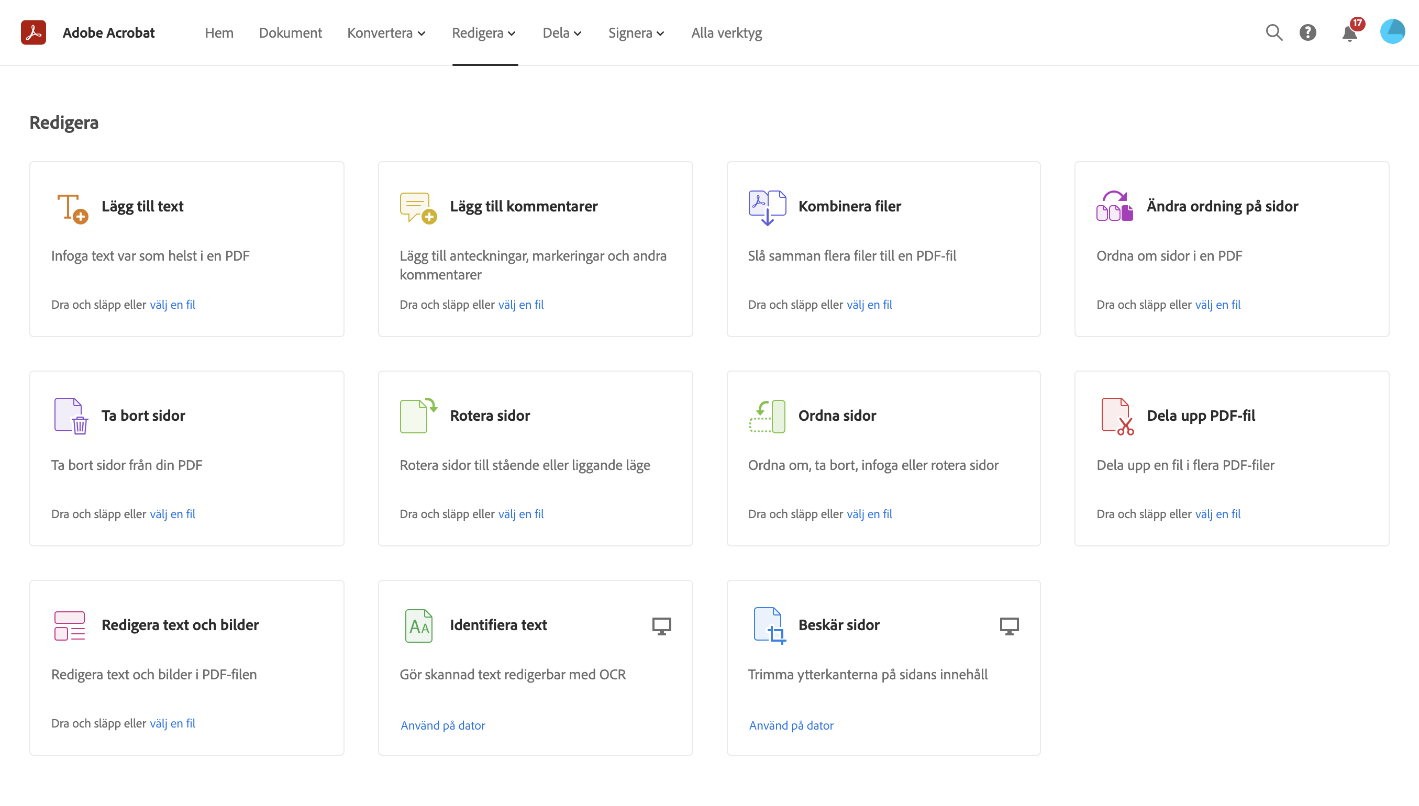Screen dimensions: 1419x806
Task: Expand the Dela dropdown menu
Action: pyautogui.click(x=562, y=32)
